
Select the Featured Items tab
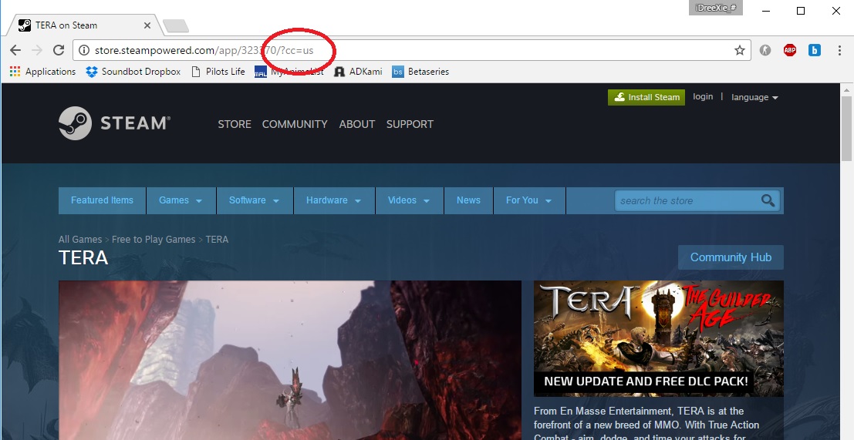(102, 200)
